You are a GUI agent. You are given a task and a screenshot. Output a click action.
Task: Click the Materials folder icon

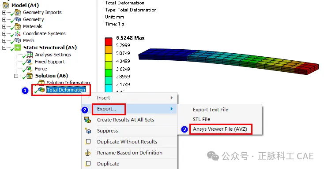coord(18,26)
